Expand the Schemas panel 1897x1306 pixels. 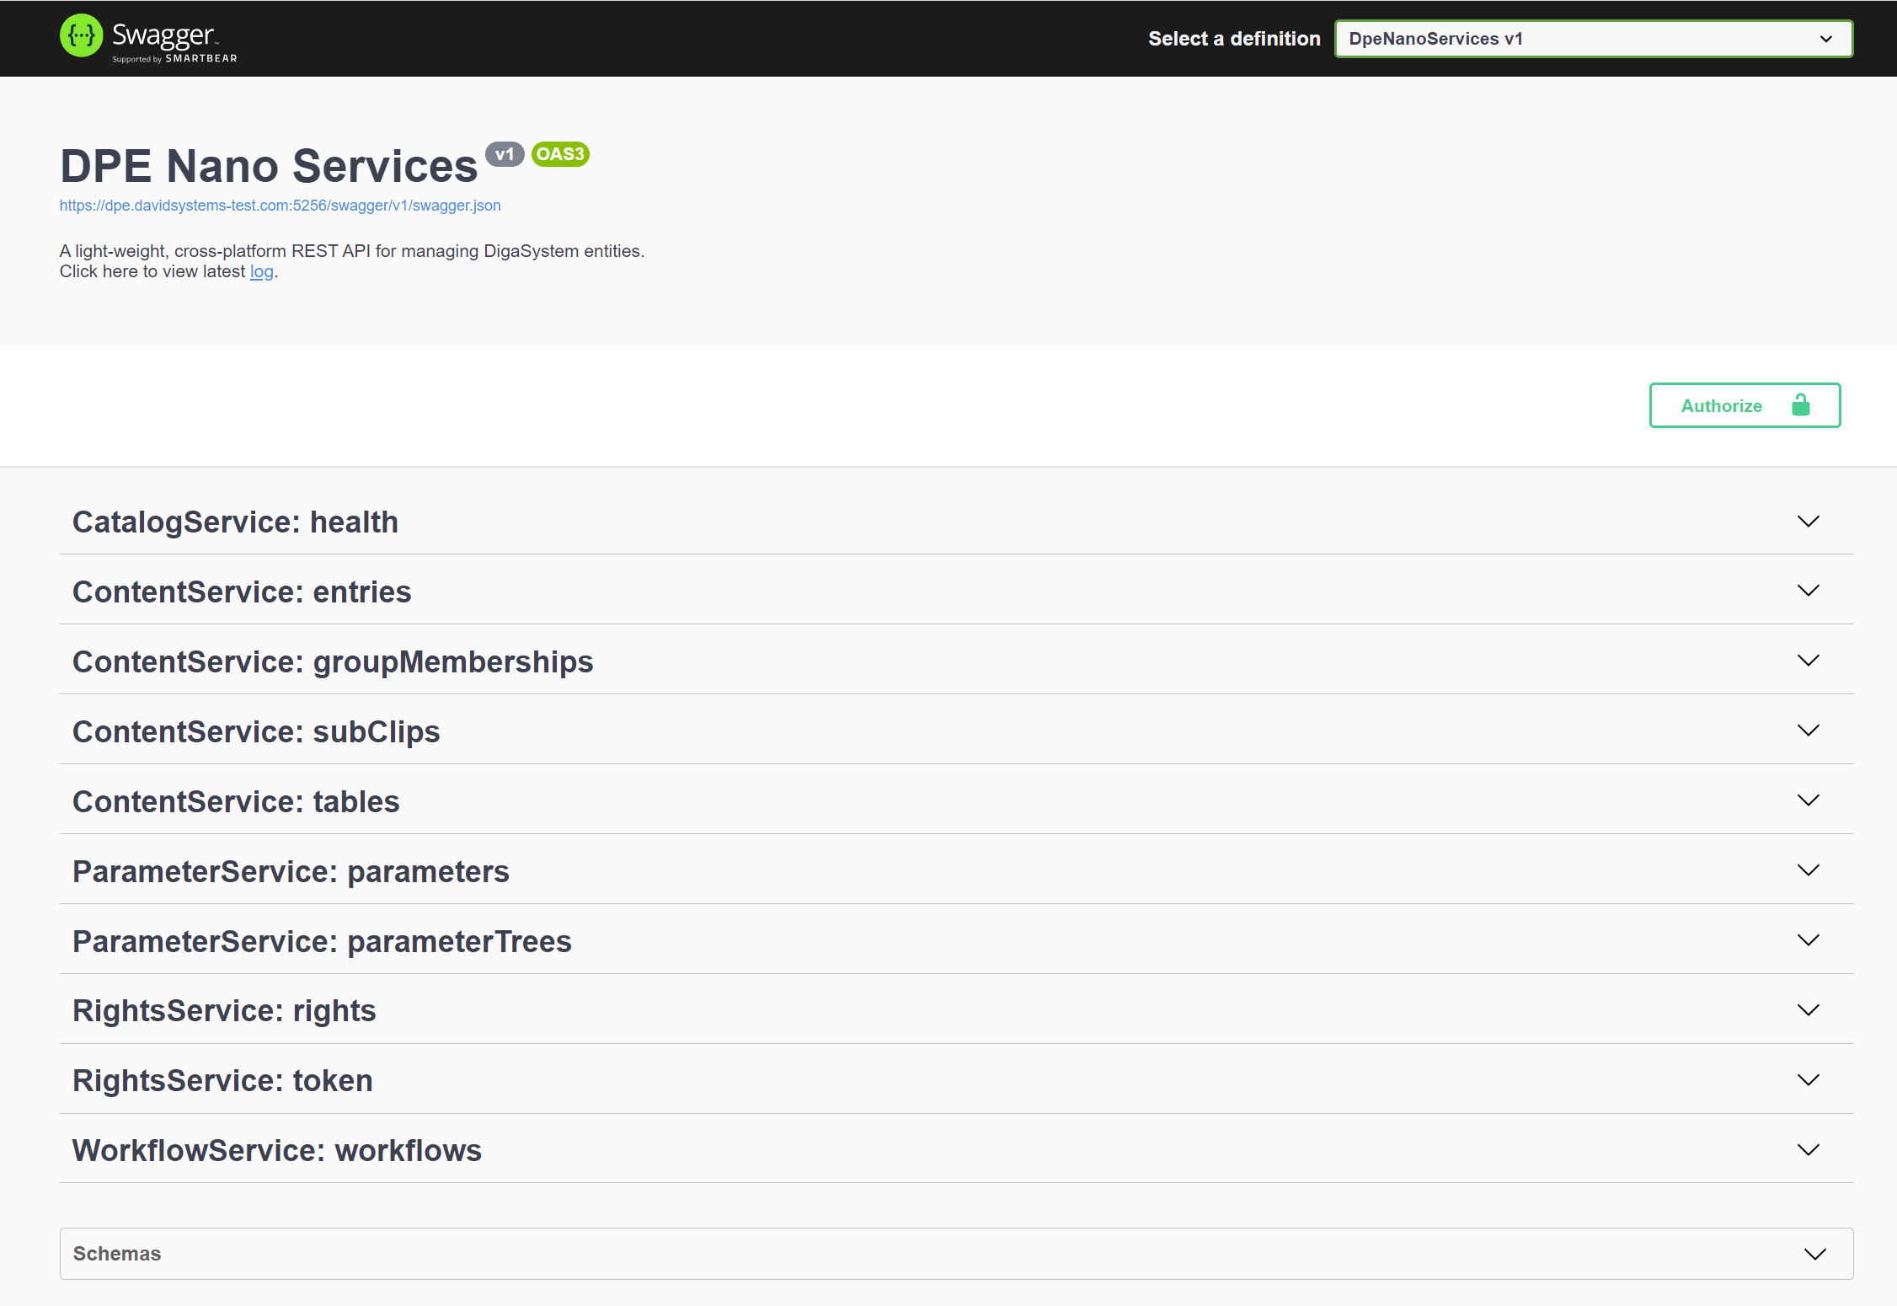point(1814,1254)
